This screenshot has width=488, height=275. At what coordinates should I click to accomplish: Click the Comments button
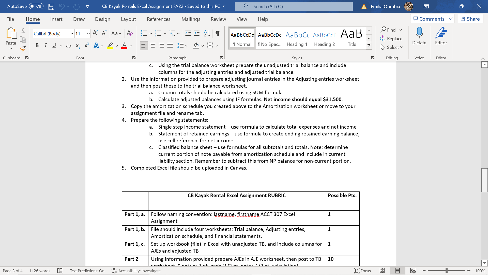432,19
